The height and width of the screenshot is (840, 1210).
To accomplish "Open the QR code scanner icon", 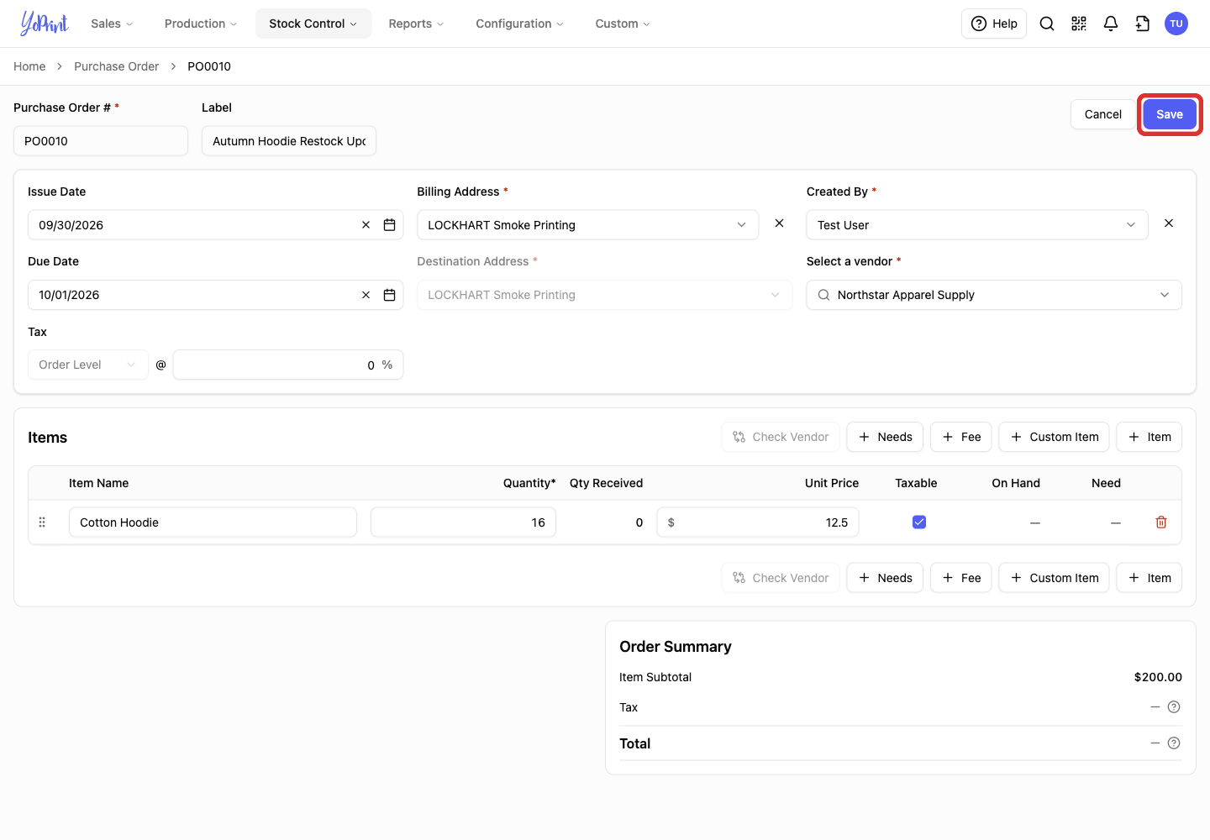I will coord(1079,24).
